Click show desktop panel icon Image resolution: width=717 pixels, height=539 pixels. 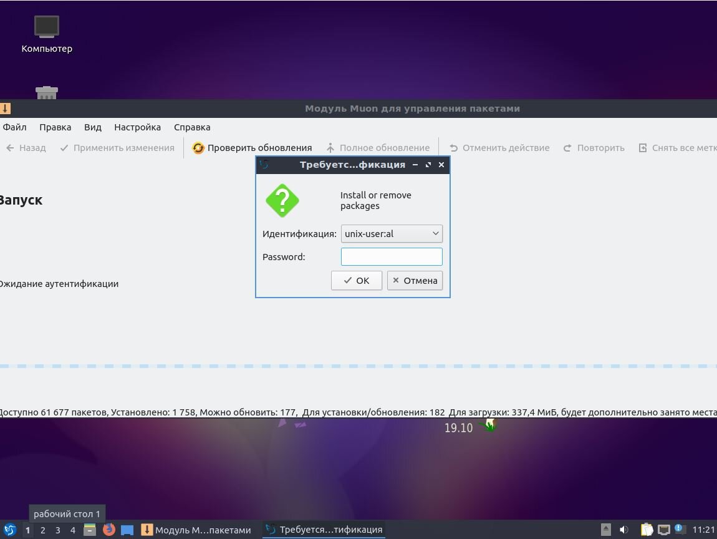[127, 530]
